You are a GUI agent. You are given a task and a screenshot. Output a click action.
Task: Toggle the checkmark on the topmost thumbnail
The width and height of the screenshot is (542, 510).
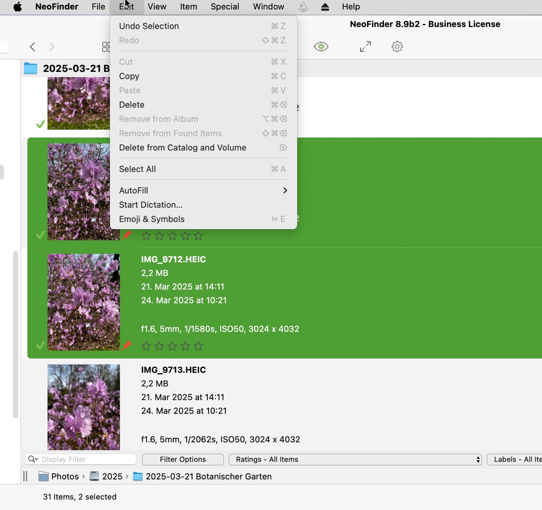[x=40, y=124]
